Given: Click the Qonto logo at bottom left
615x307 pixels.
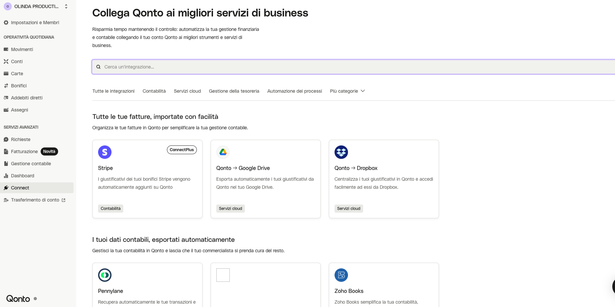Looking at the screenshot, I should (18, 299).
